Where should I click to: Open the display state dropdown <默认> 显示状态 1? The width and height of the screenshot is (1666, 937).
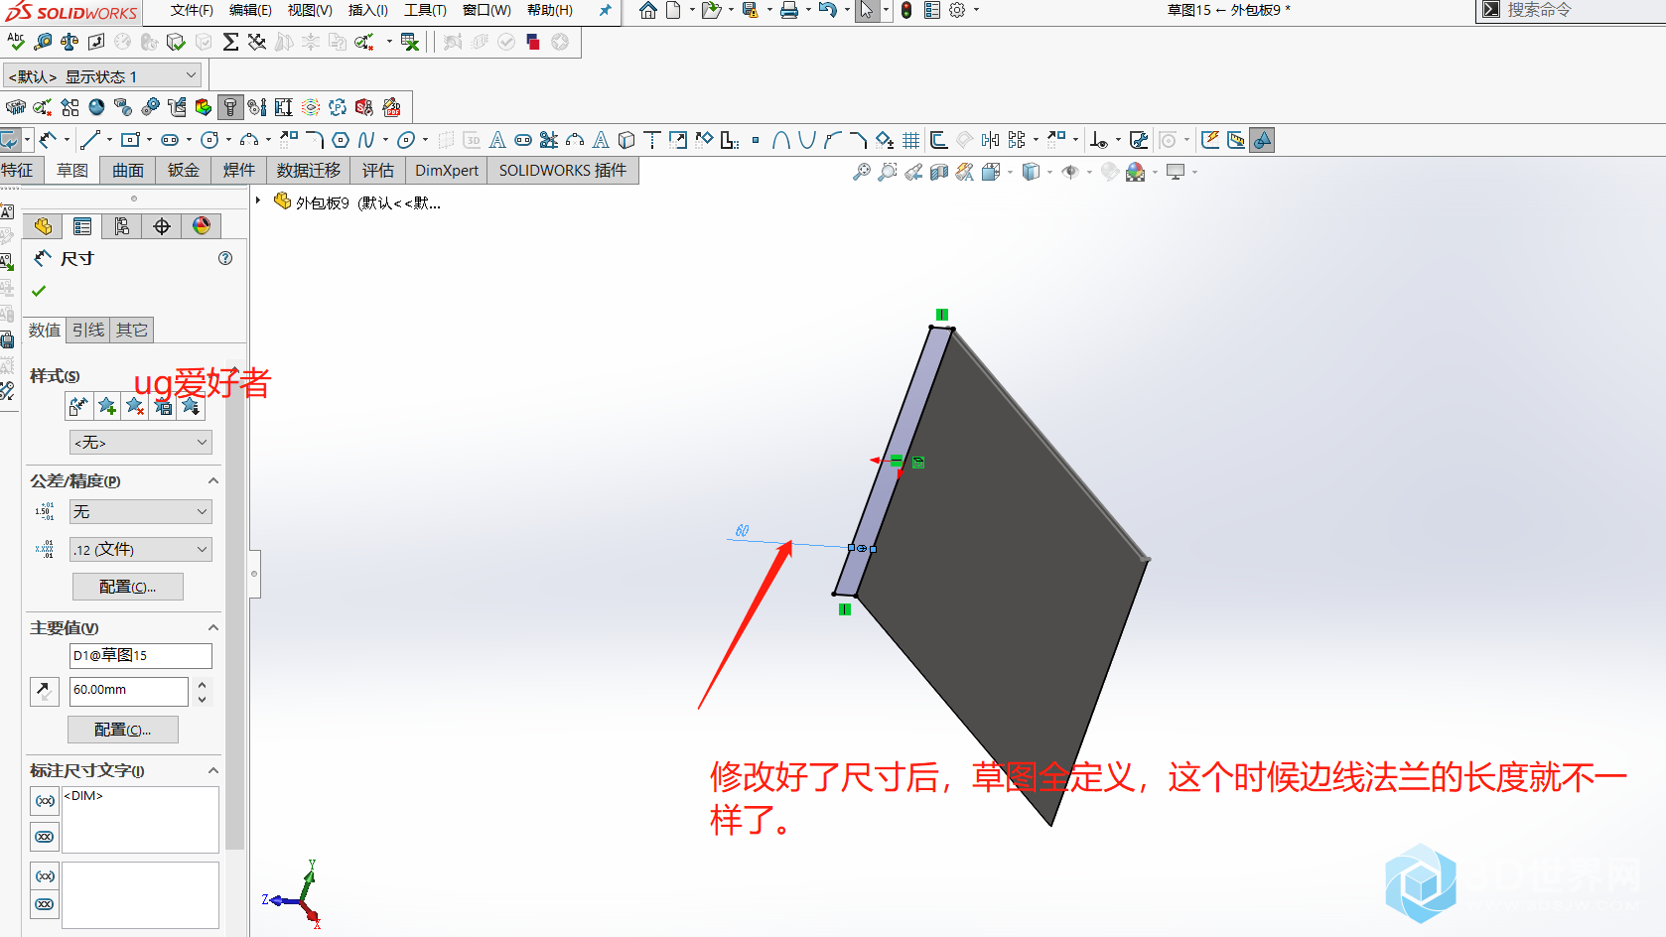(x=103, y=75)
